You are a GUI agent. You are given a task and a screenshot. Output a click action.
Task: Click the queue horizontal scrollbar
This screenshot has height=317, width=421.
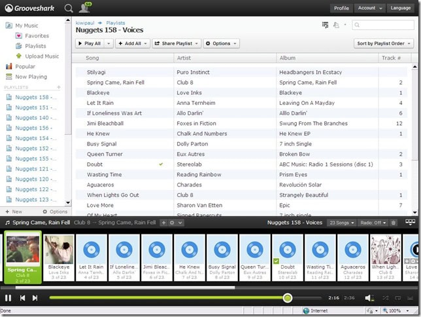coord(125,288)
